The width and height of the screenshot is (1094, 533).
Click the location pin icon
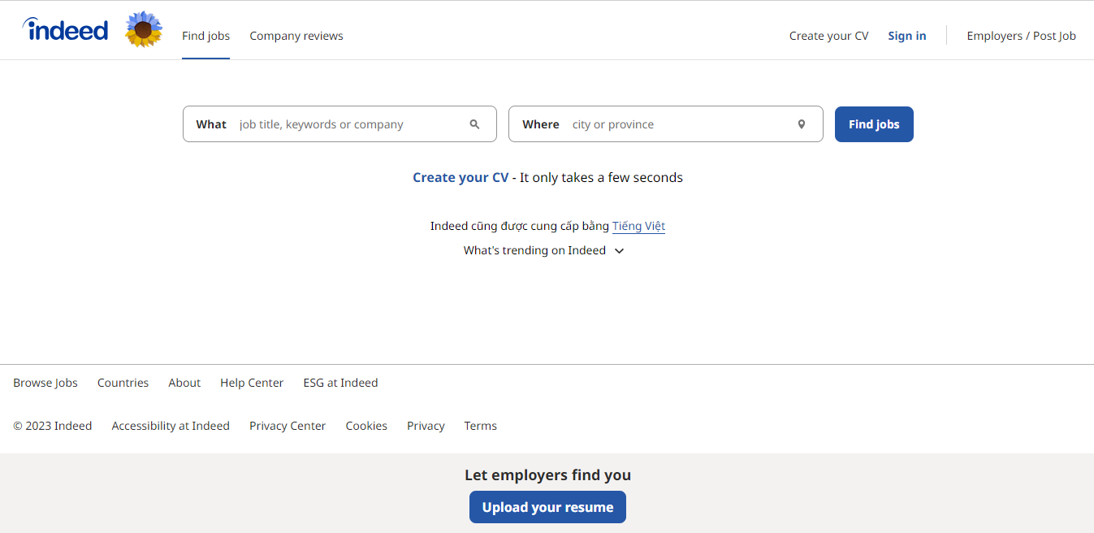[x=801, y=124]
